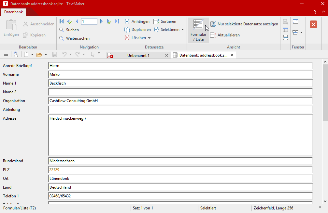Viewport: 328px width, 213px height.
Task: Select the Datenbank ribbon tab
Action: tap(13, 12)
